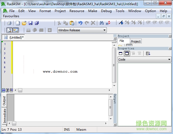
Task: Toggle line numbers button below editor
Action: [4, 90]
